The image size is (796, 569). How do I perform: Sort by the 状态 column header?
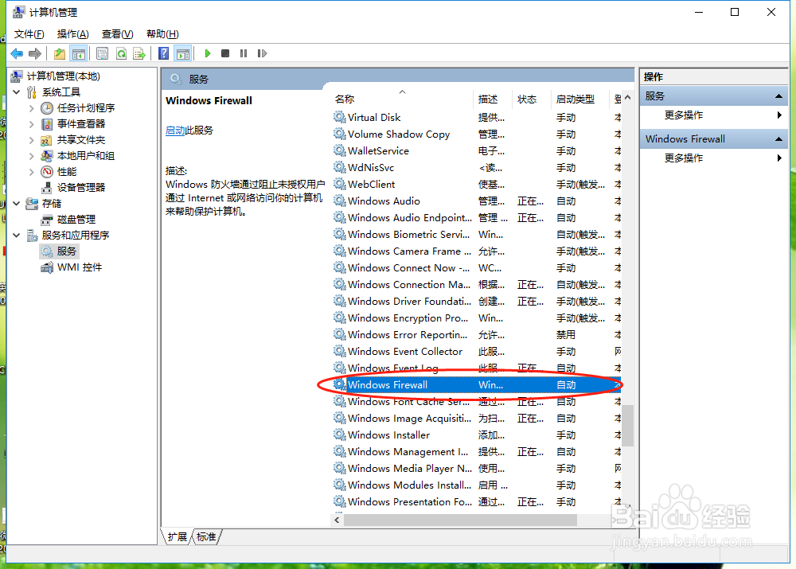tap(532, 99)
